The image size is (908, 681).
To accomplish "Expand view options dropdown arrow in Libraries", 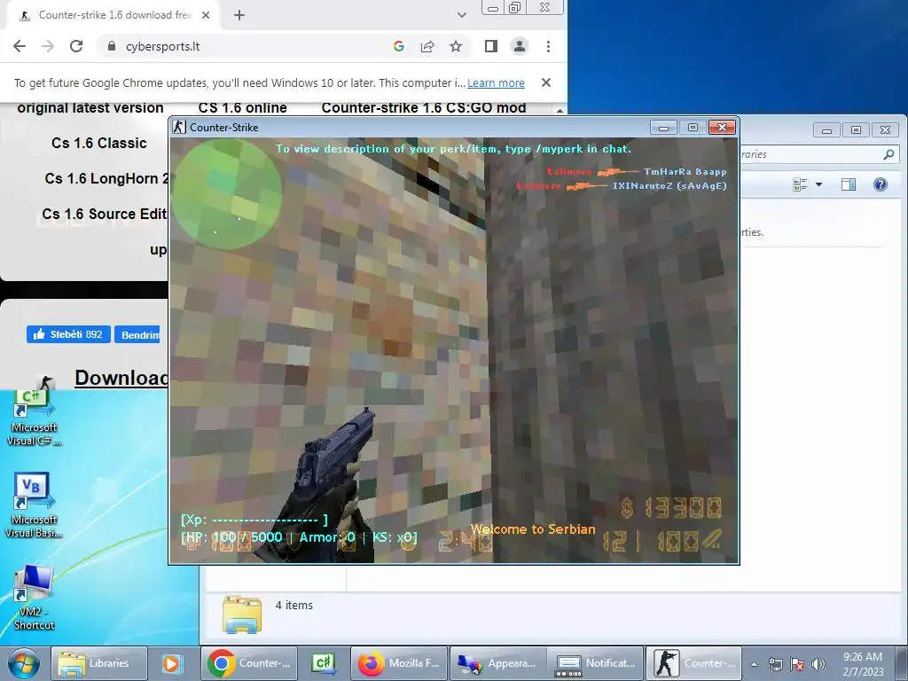I will point(818,184).
